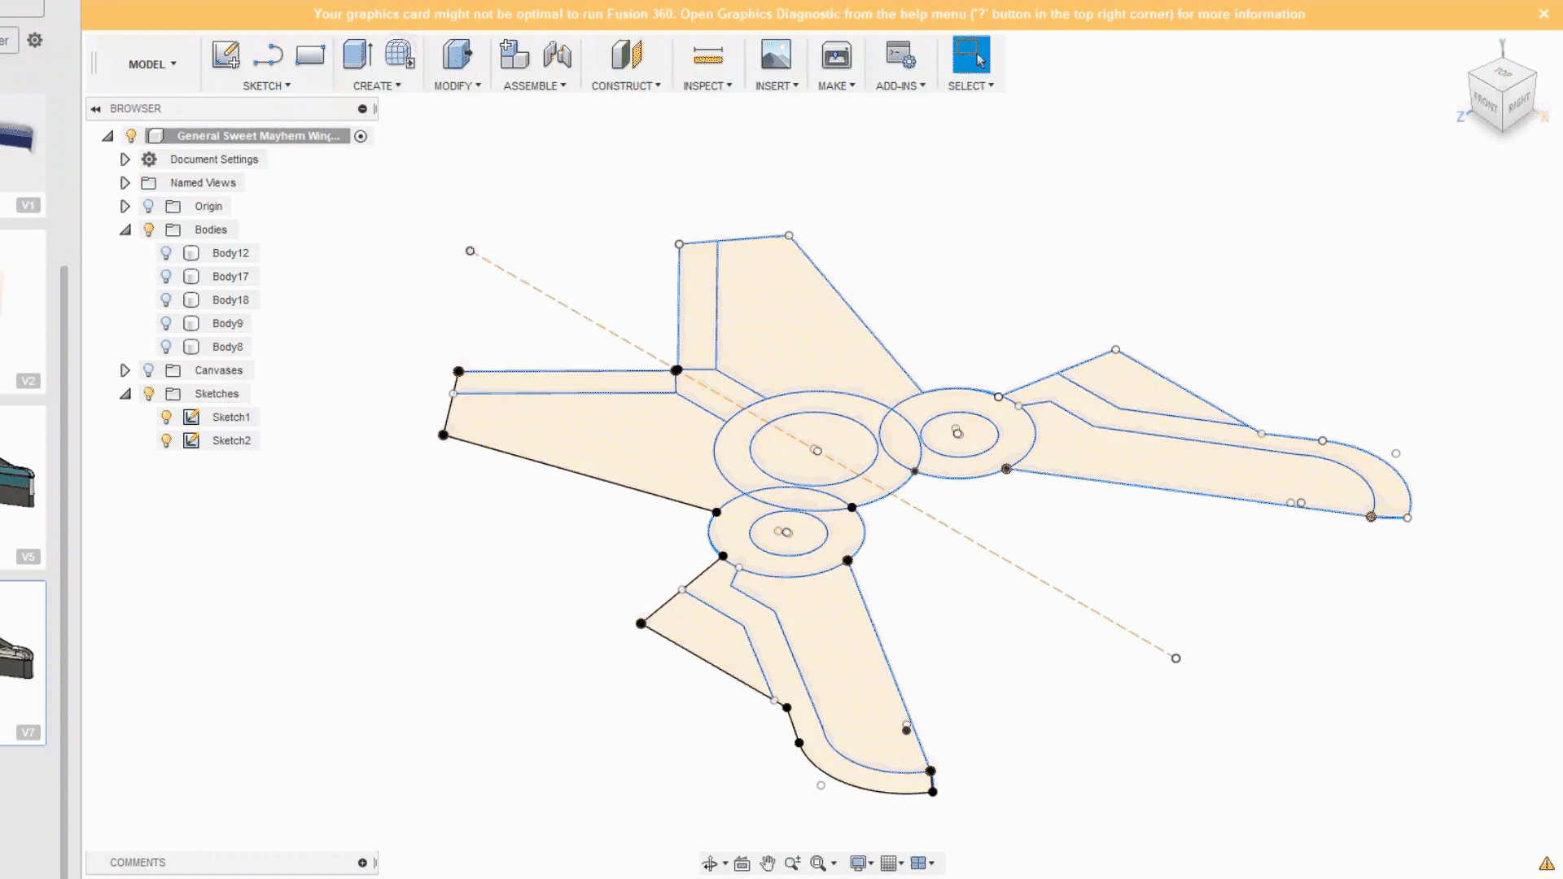Open the MODEL workspace dropdown

point(152,64)
